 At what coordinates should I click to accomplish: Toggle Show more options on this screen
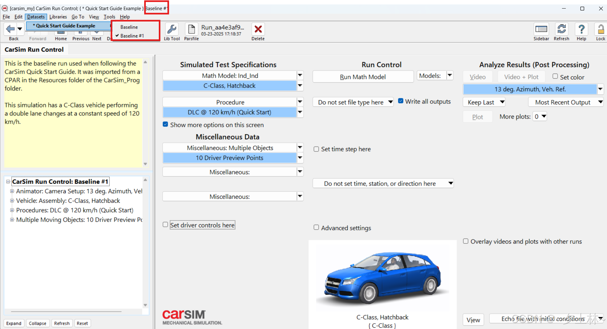click(x=165, y=125)
